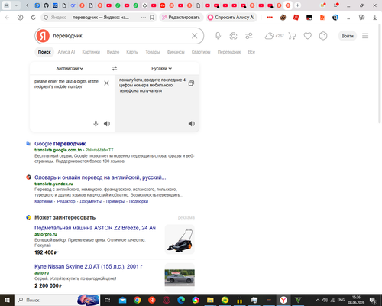Listen to the Russian translation
The image size is (382, 306).
coord(192,124)
